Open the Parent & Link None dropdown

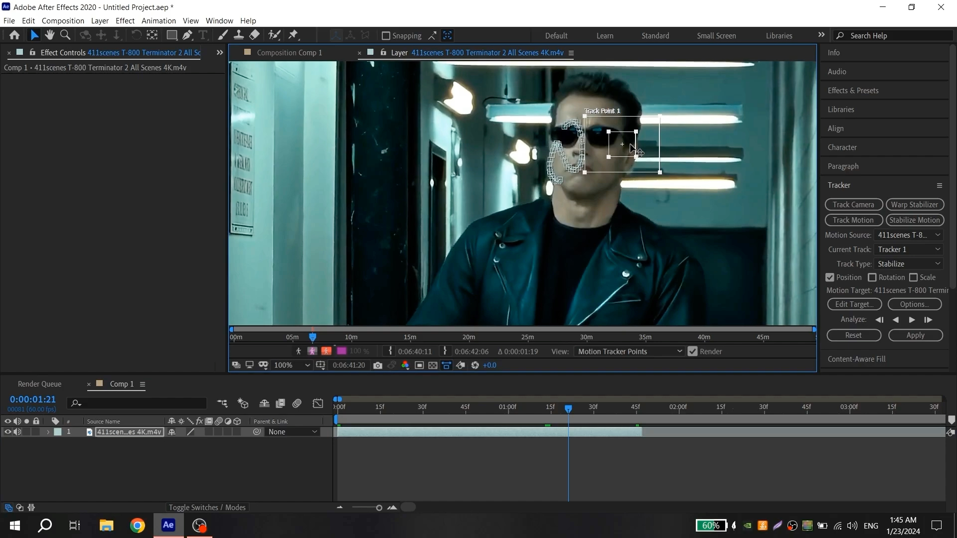(293, 432)
